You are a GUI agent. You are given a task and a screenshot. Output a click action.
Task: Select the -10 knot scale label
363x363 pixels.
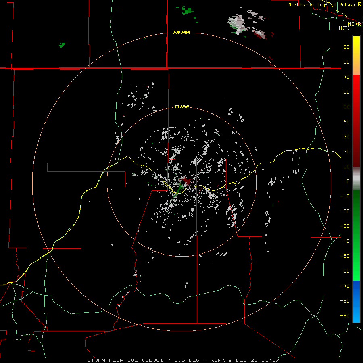[345, 196]
